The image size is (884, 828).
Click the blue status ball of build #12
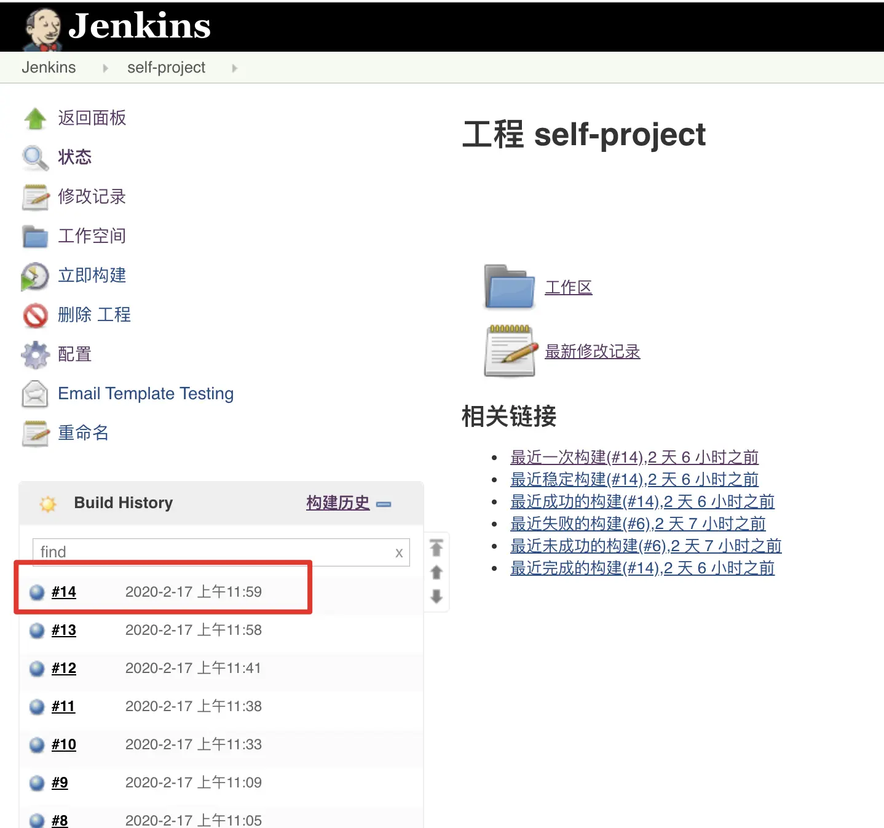pos(37,668)
